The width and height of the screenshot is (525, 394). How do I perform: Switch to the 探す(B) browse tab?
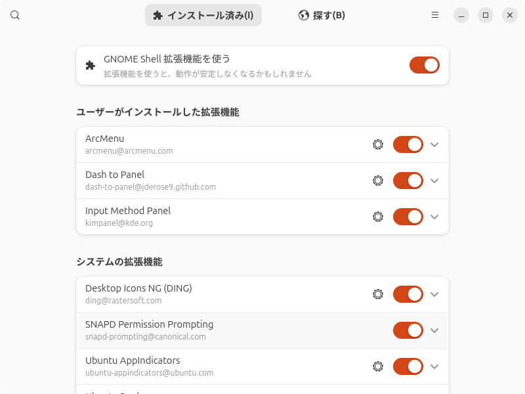pos(322,15)
